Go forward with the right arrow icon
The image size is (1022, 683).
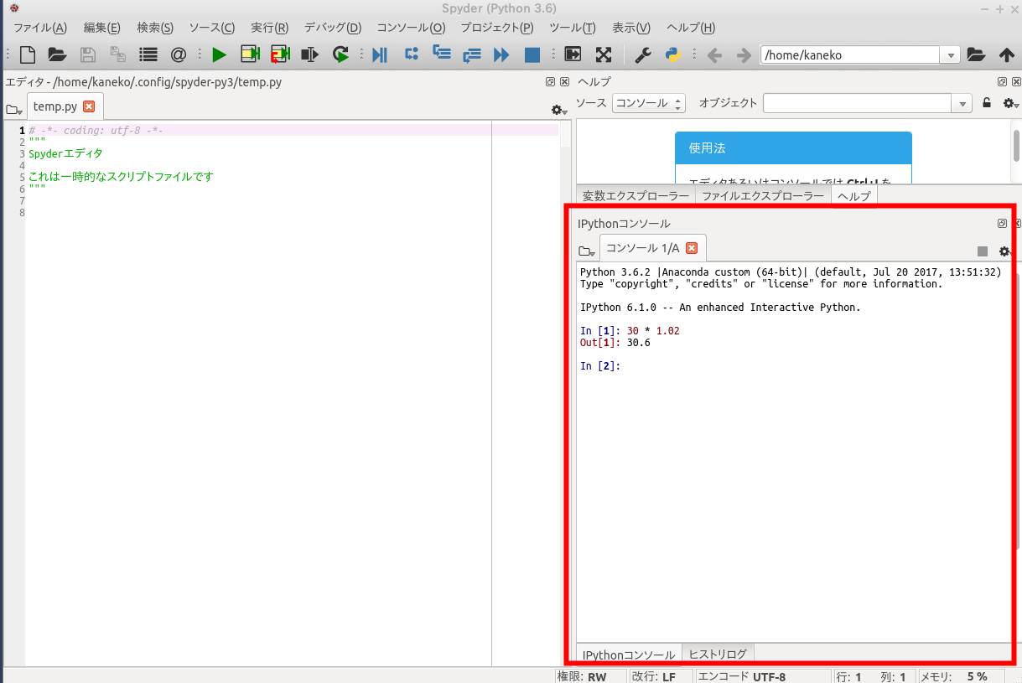(743, 55)
